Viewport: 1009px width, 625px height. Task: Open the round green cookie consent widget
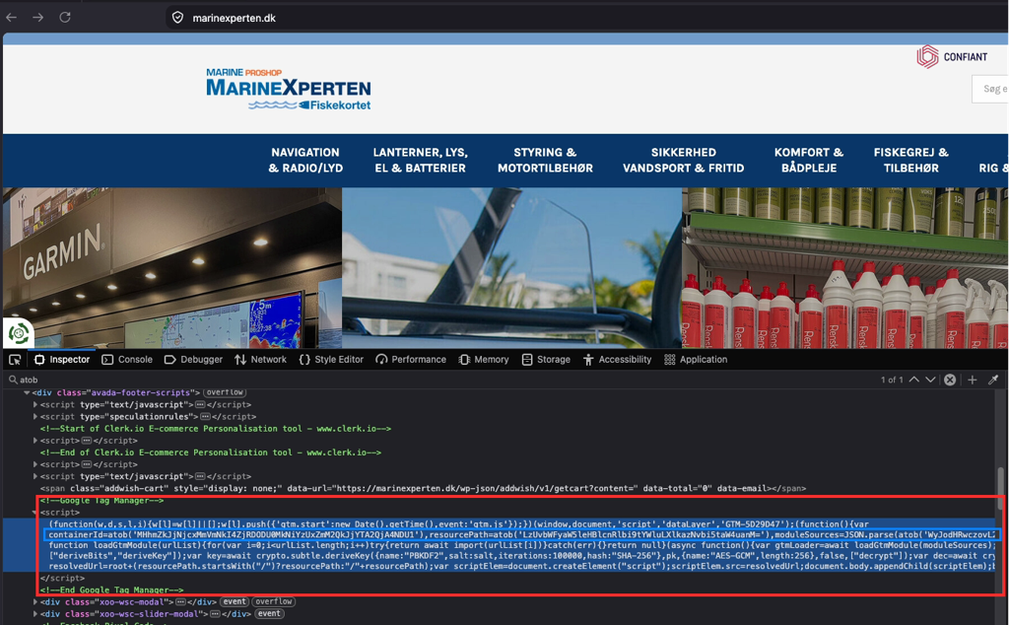click(18, 333)
